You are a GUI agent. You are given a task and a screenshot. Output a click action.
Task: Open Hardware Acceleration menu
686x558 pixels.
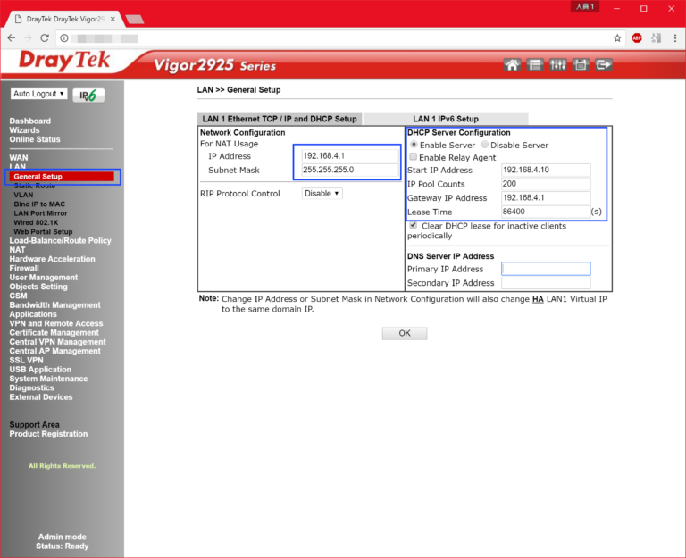click(x=53, y=259)
